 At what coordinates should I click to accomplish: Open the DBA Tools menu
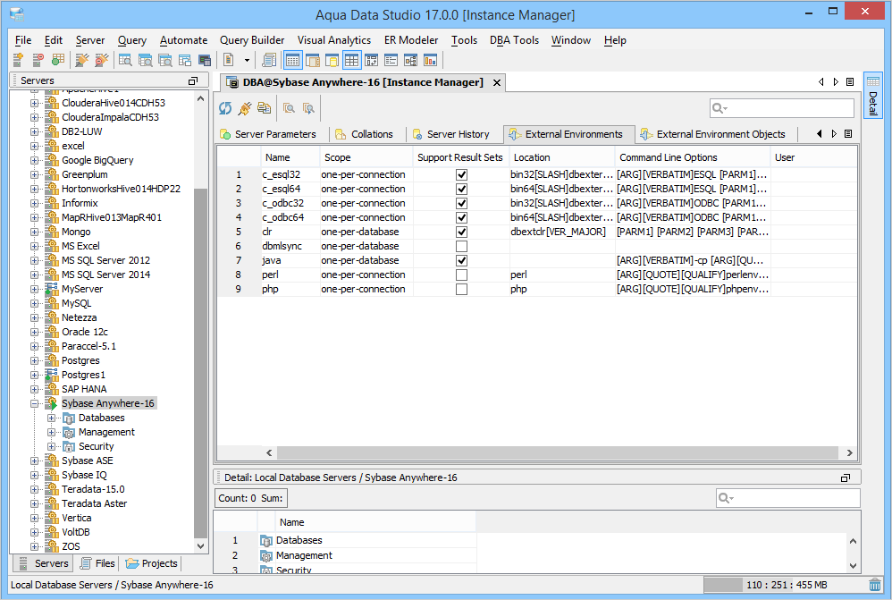[x=514, y=40]
